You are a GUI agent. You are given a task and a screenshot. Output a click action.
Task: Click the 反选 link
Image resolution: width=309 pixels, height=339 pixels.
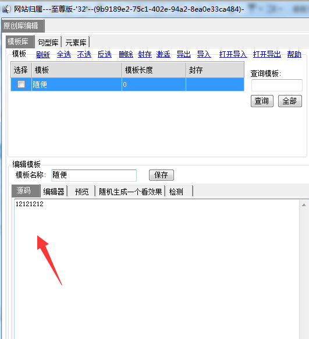click(105, 54)
